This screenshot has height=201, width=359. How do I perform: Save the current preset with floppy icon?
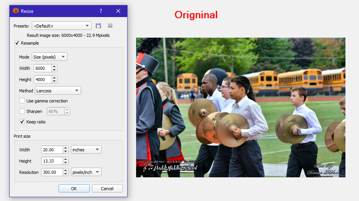click(98, 26)
